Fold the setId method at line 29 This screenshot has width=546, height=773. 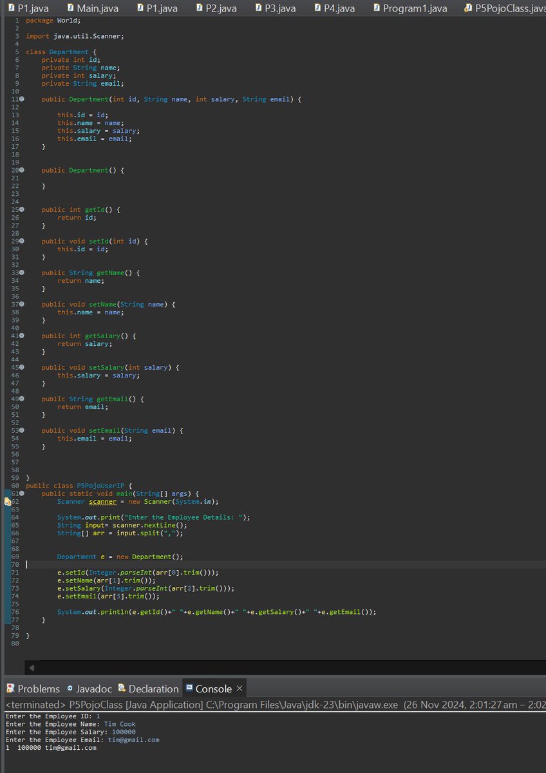point(22,241)
